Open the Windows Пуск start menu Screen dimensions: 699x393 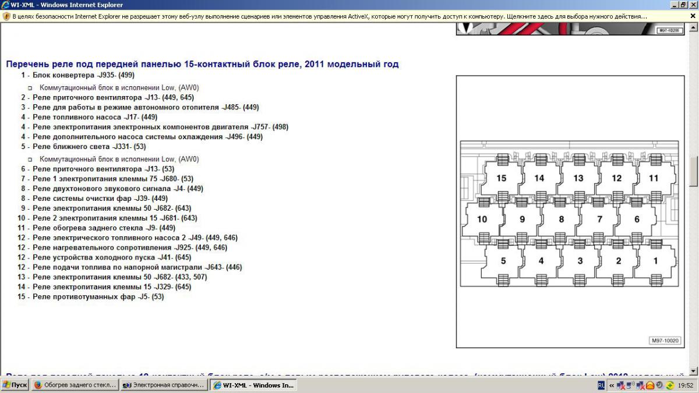15,385
